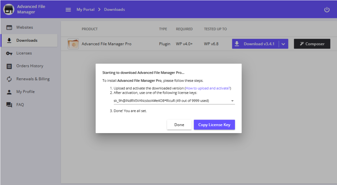The width and height of the screenshot is (337, 185).
Task: Click the 'Advanced File Manager Pro' product name
Action: tap(106, 44)
